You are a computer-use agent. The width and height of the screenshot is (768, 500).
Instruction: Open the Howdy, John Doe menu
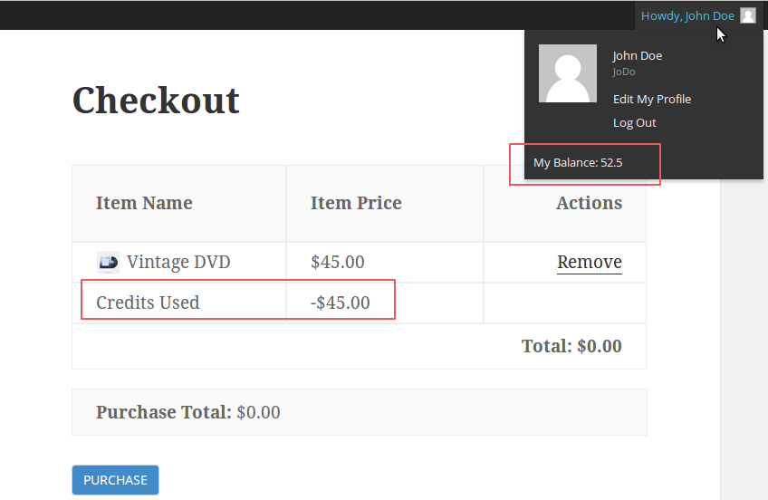[698, 15]
